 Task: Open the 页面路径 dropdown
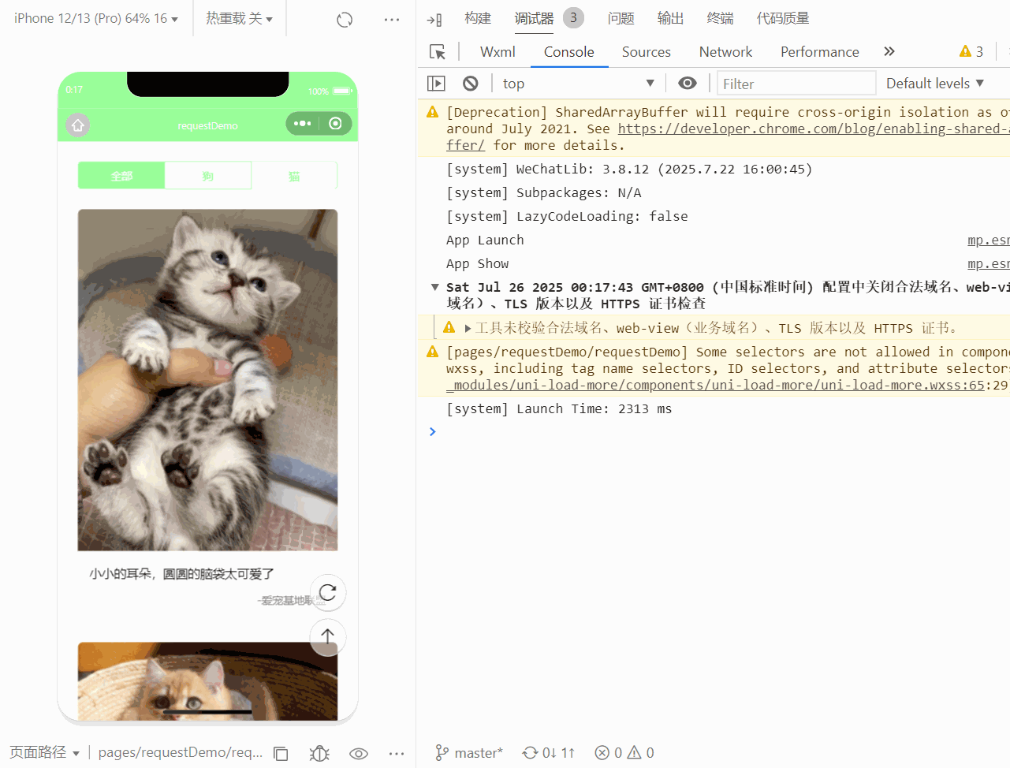(x=44, y=752)
